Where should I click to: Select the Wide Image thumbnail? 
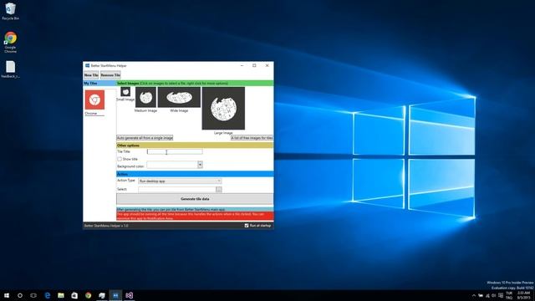(x=179, y=97)
